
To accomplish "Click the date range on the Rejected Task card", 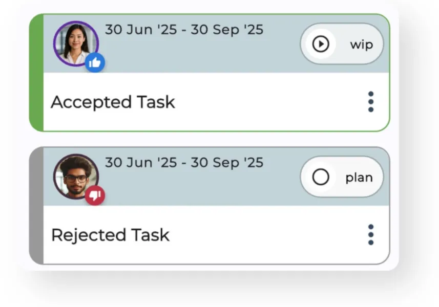I will click(x=184, y=163).
